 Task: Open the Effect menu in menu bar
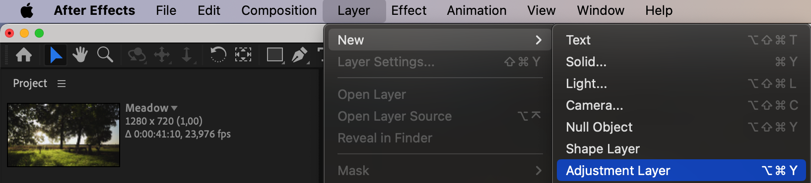tap(408, 10)
